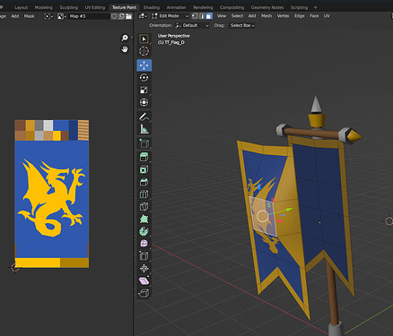Screen dimensions: 393x336
Task: Switch to the Geometry Nodes workspace tab
Action: coord(267,7)
